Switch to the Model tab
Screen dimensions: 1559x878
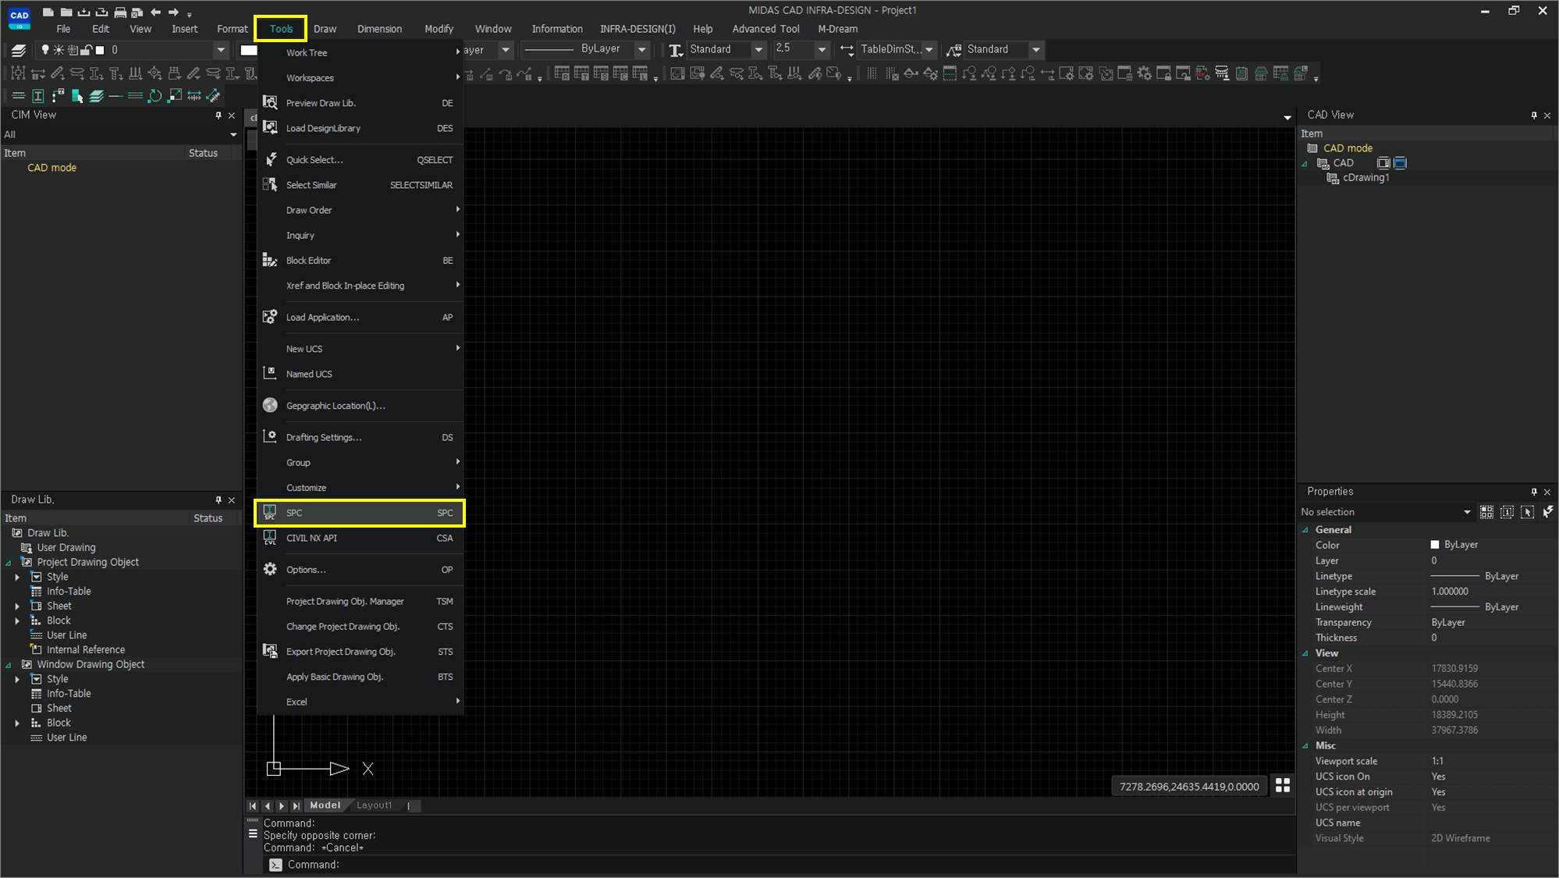tap(325, 805)
